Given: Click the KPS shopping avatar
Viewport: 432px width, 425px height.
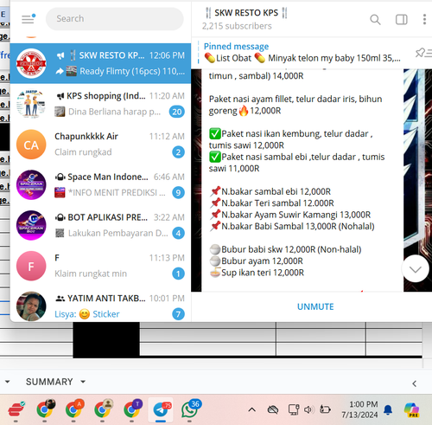Looking at the screenshot, I should 31,104.
